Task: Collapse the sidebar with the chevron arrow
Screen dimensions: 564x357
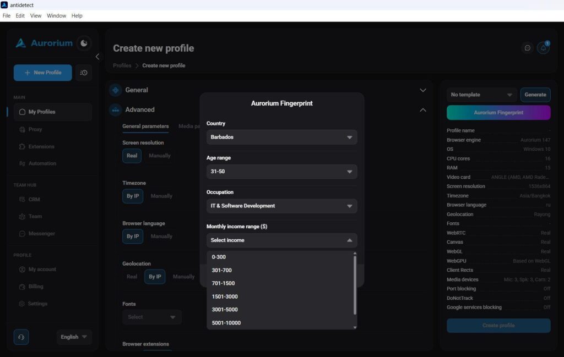Action: click(x=97, y=57)
